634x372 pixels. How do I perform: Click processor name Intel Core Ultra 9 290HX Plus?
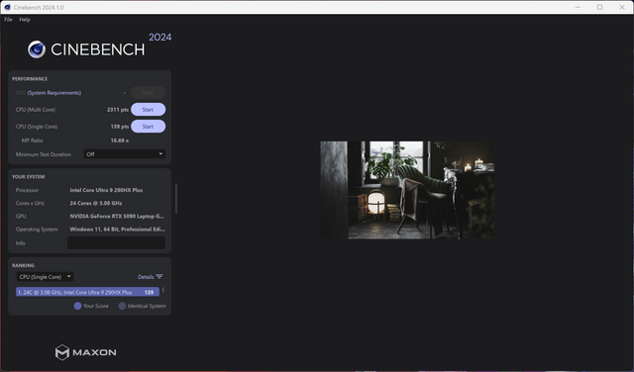tap(106, 190)
